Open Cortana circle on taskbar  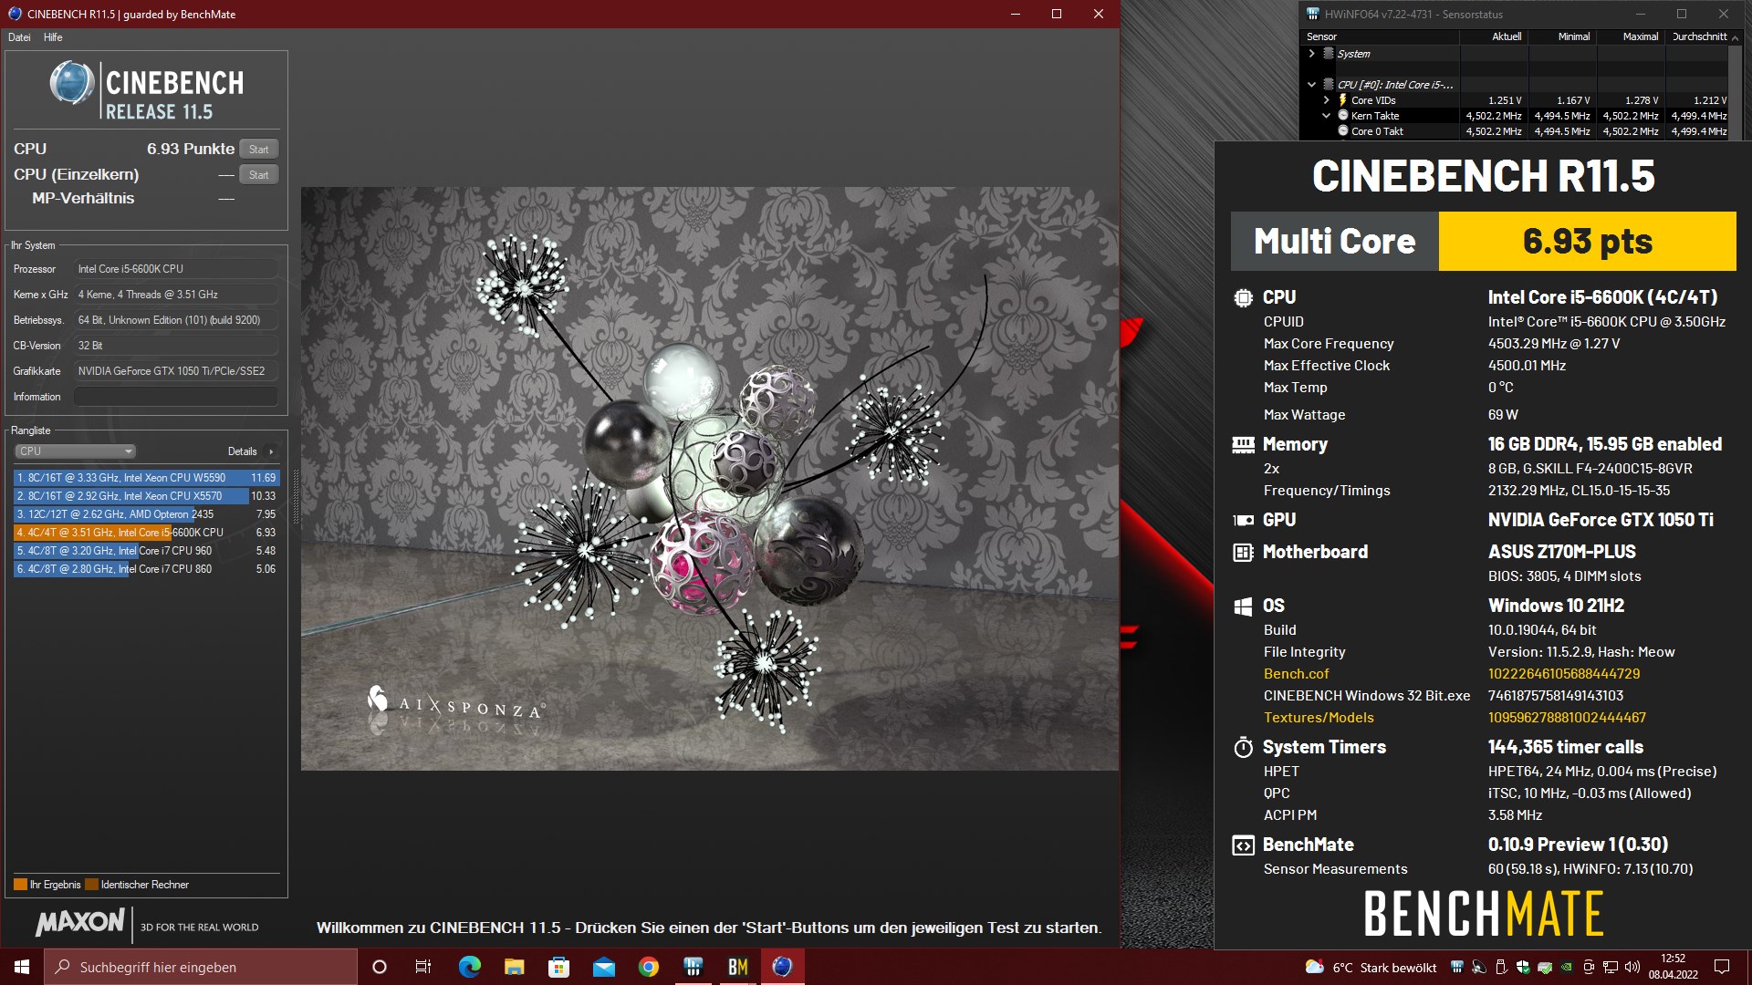pyautogui.click(x=380, y=967)
